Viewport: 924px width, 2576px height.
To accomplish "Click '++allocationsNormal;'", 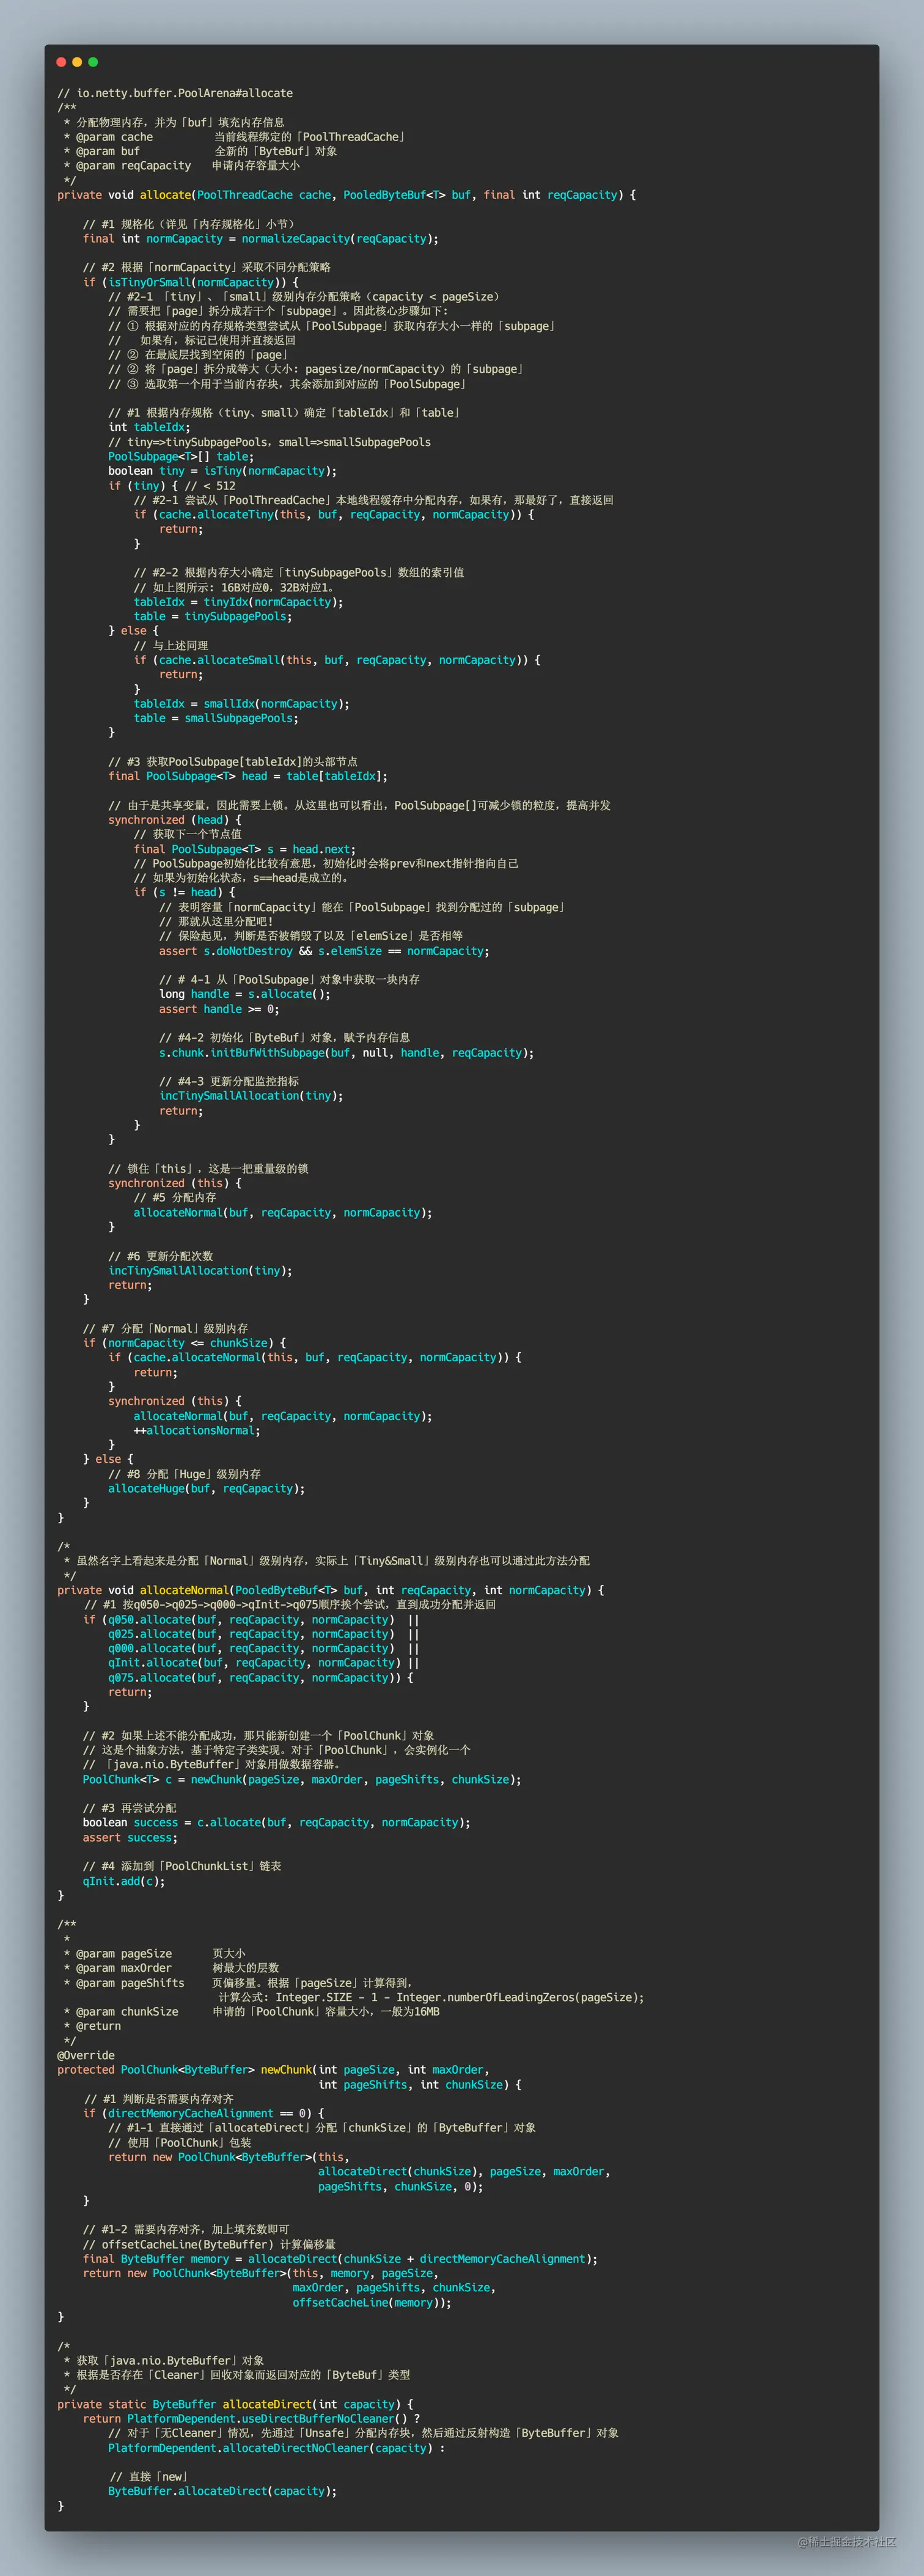I will click(x=197, y=1431).
